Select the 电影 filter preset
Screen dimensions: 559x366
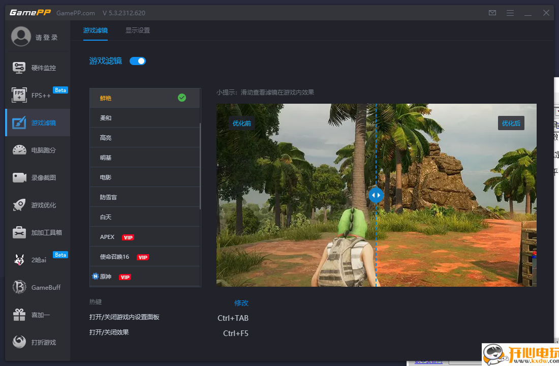click(x=145, y=177)
